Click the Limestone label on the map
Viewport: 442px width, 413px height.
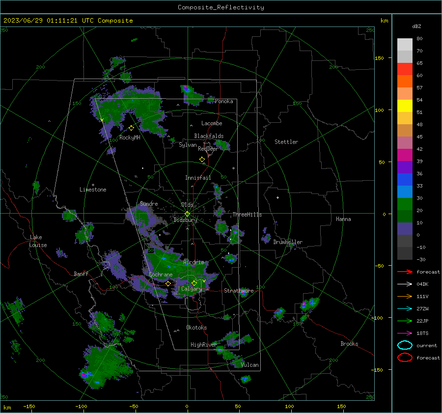tap(93, 190)
